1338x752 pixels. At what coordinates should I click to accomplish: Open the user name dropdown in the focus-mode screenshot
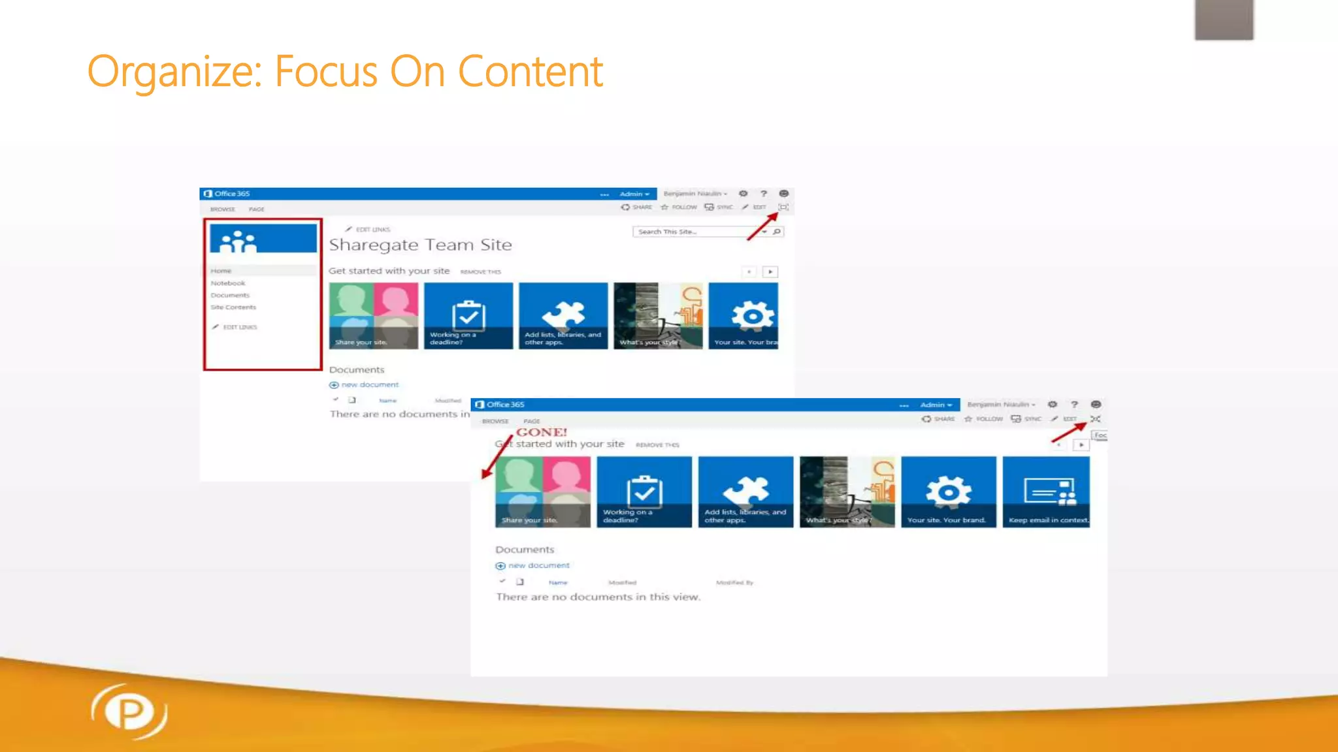1001,405
